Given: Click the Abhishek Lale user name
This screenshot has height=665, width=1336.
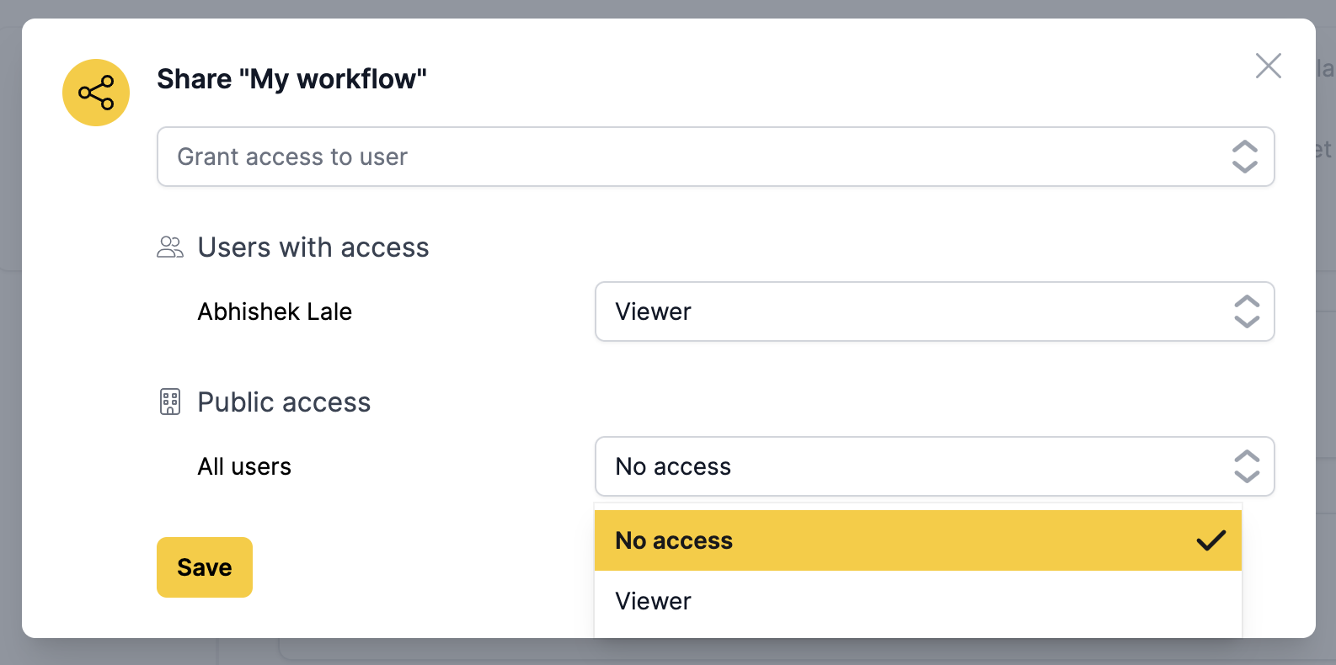Looking at the screenshot, I should coord(275,311).
